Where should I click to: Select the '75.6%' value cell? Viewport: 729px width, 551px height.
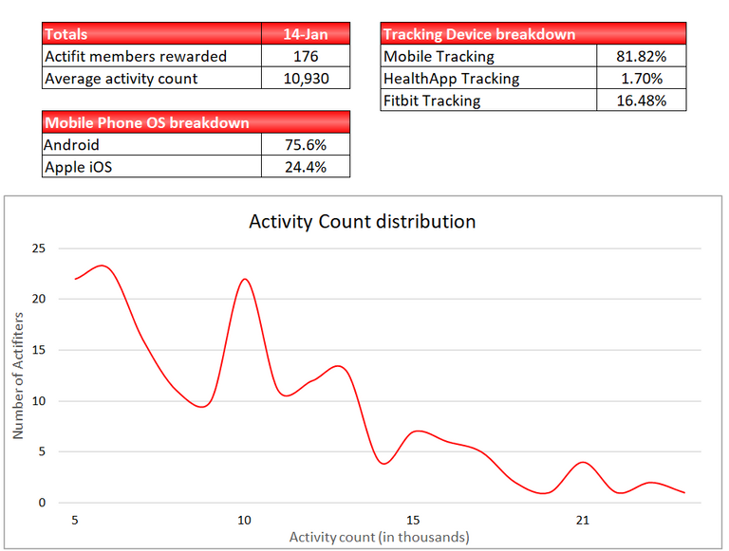coord(306,144)
